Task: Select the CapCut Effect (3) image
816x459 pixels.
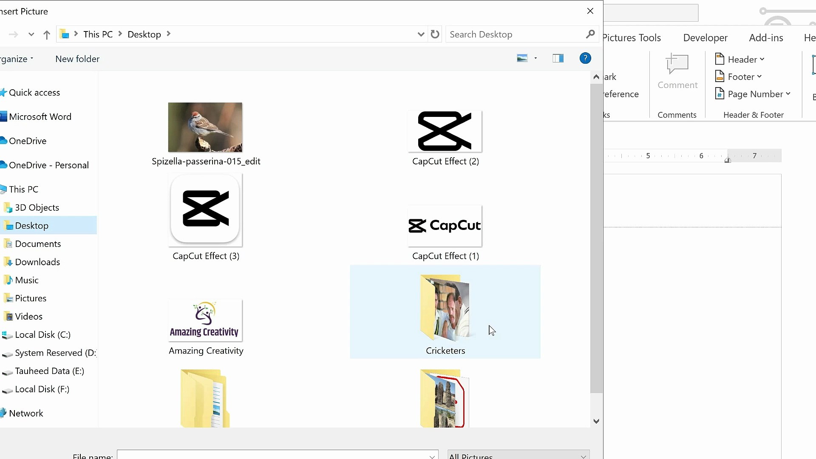Action: click(206, 217)
